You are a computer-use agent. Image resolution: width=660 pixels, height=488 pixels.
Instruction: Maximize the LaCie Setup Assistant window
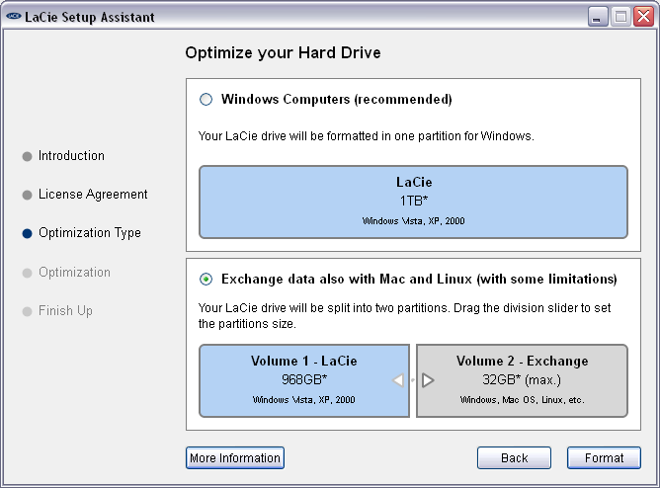tap(620, 17)
